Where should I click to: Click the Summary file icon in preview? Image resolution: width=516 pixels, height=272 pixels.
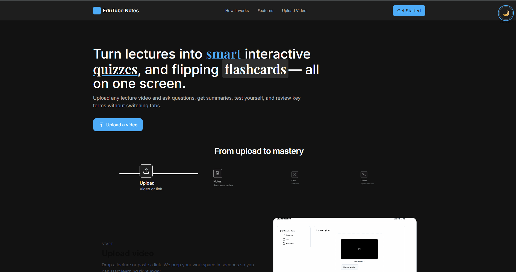284,235
